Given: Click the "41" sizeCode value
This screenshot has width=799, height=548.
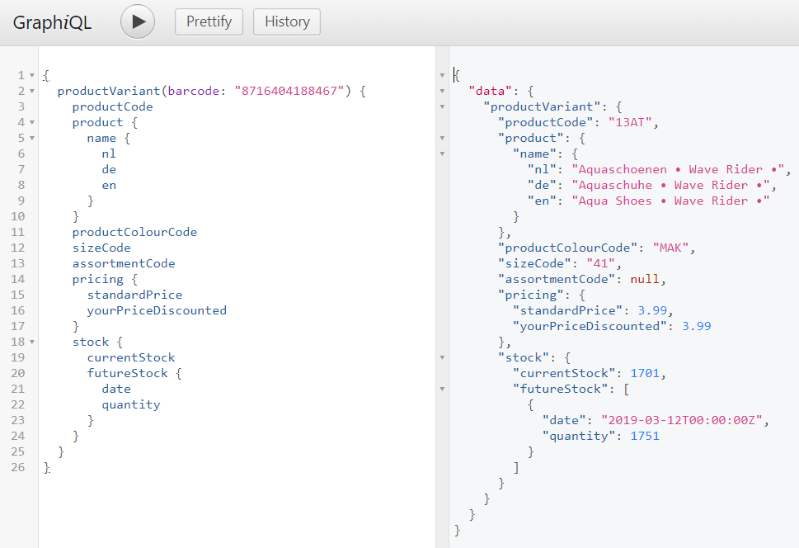Looking at the screenshot, I should coord(600,263).
